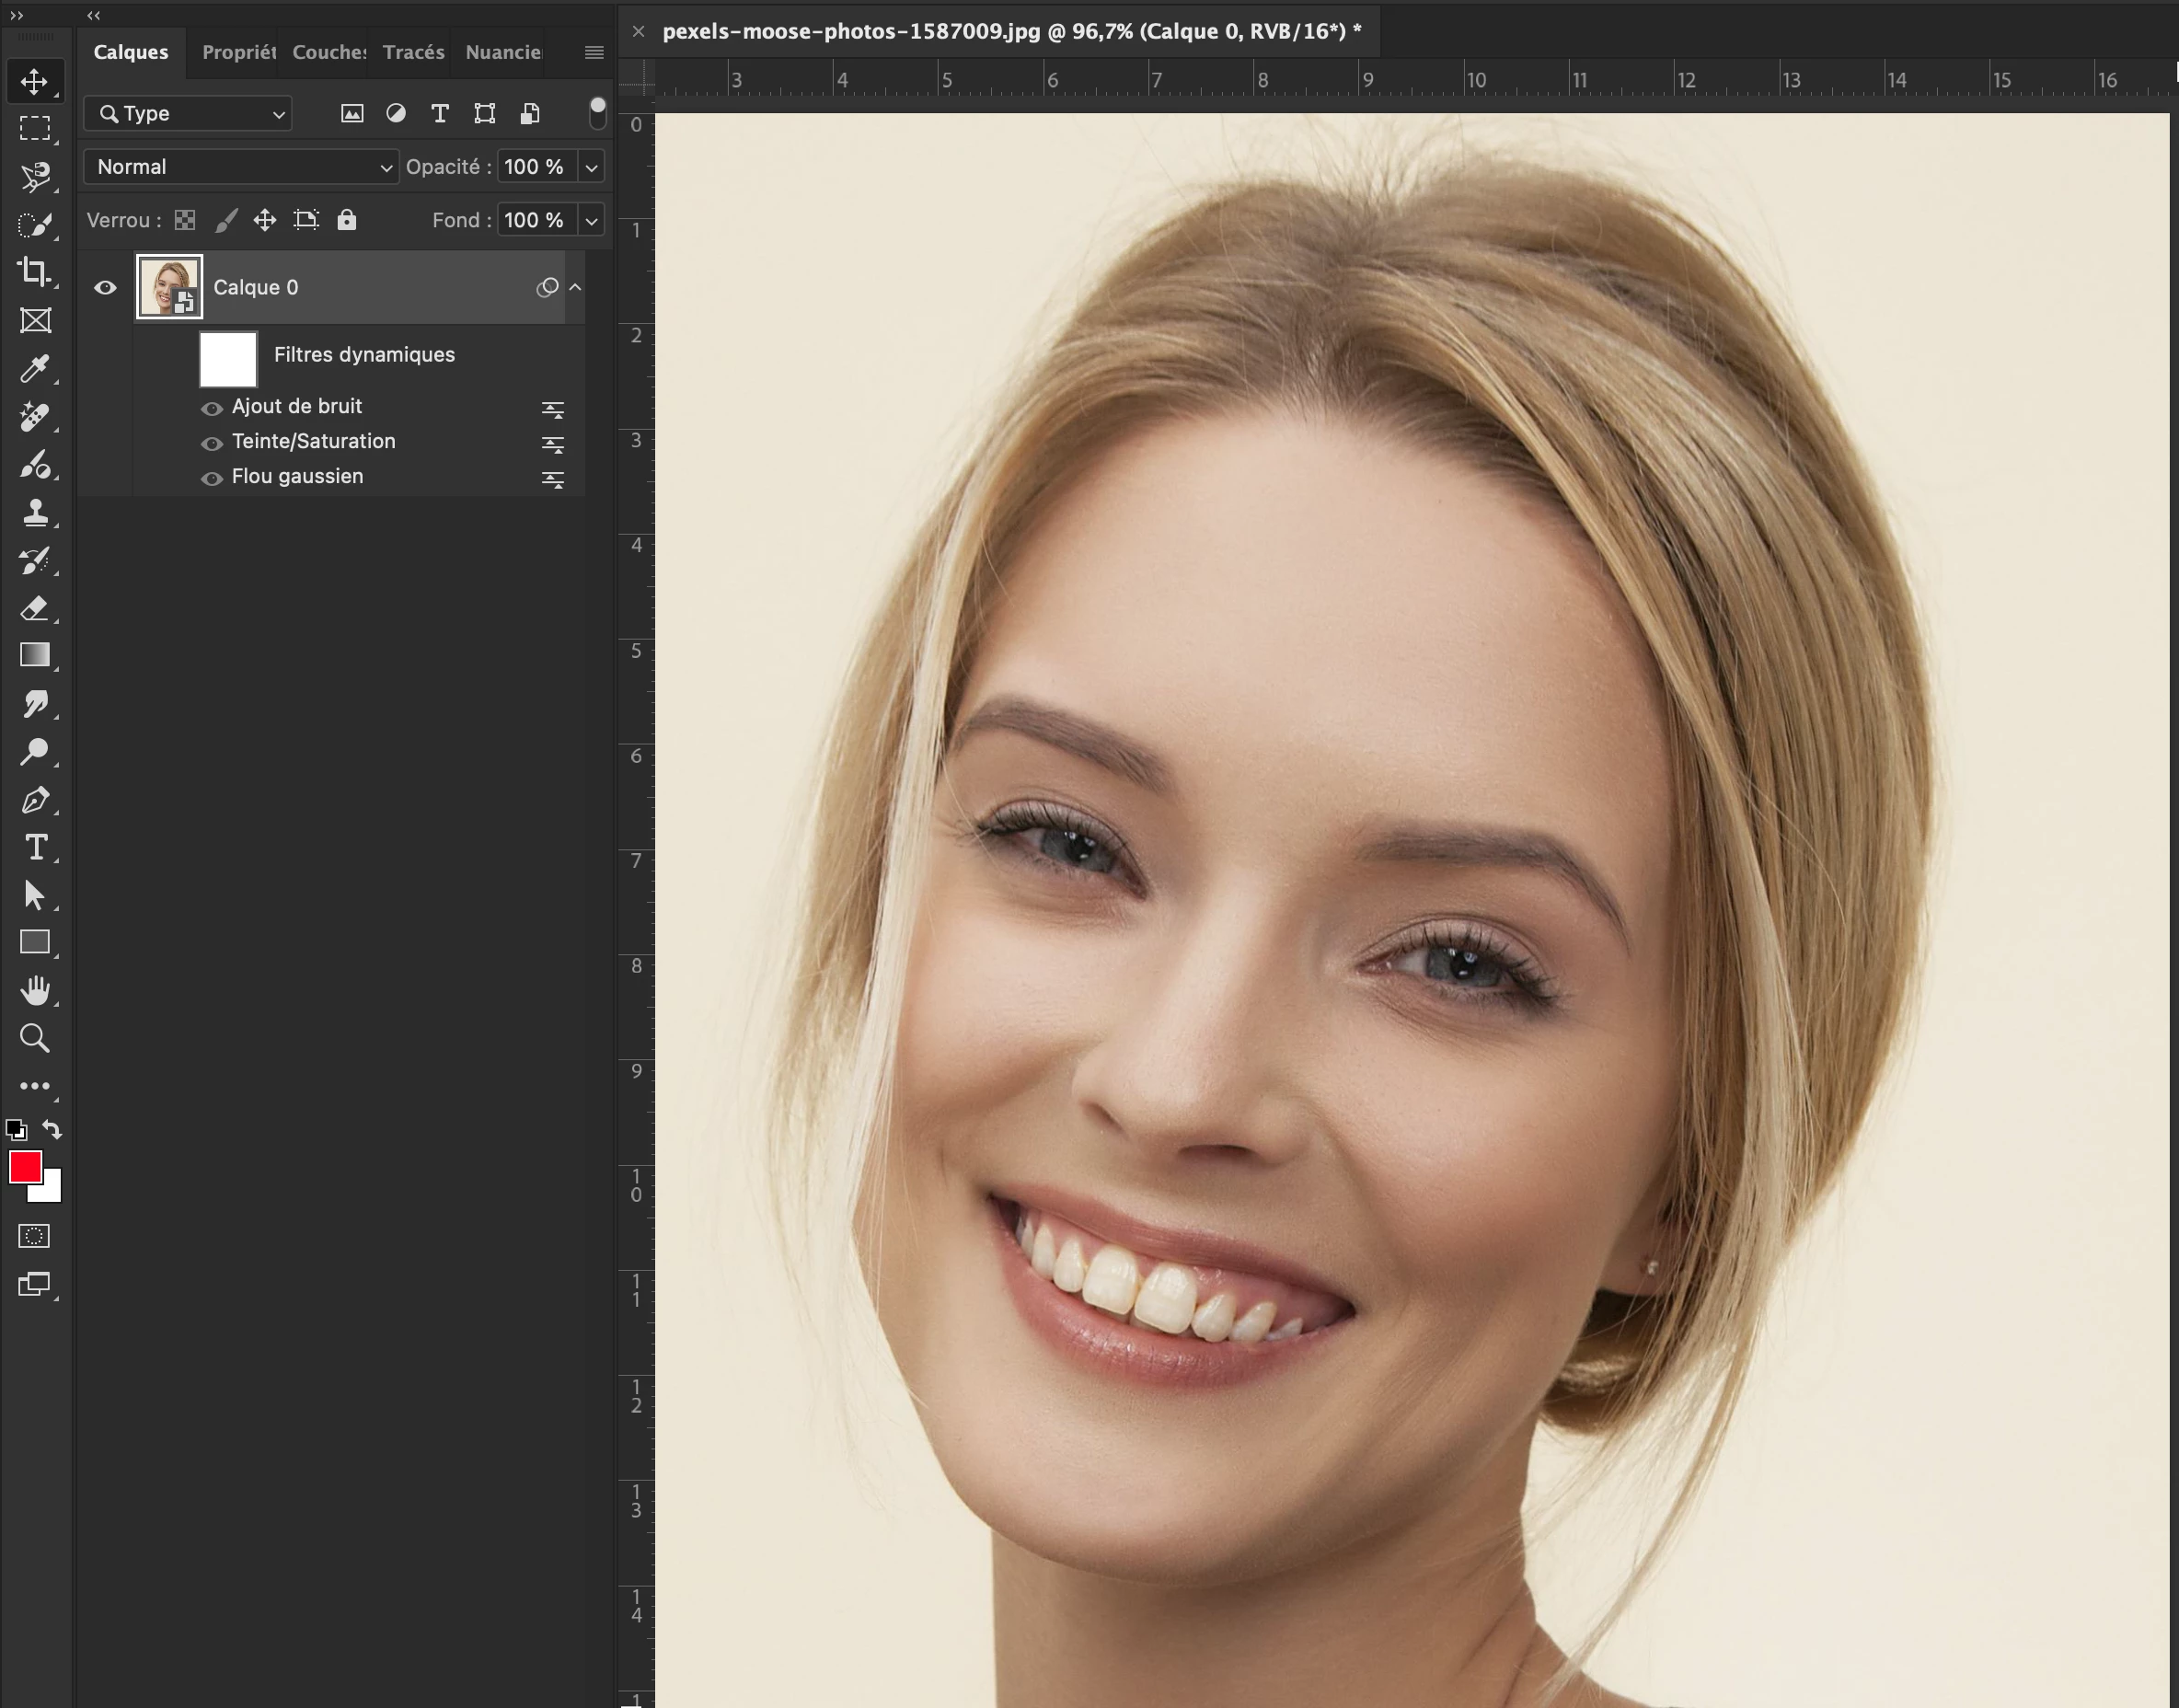Switch to the Tracés tab
The image size is (2179, 1708).
tap(413, 52)
